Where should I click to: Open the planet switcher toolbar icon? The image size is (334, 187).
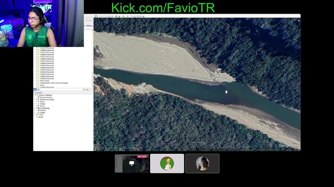[123, 16]
